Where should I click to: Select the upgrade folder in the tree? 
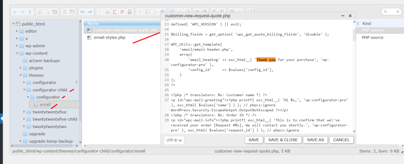(34, 134)
